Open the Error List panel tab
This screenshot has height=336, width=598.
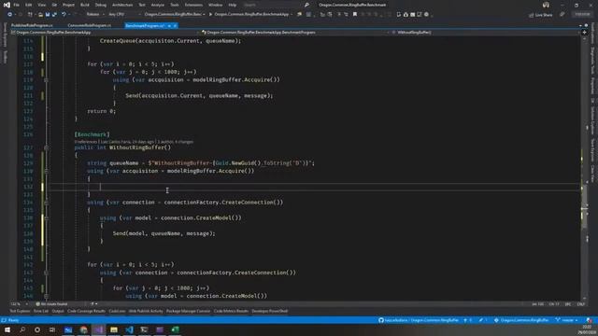click(x=41, y=311)
